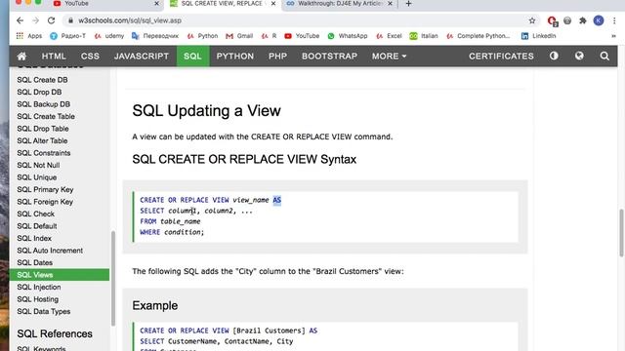Screen dimensions: 625x351
Task: Open JAVASCRIPT in top navigation
Action: [x=142, y=57]
